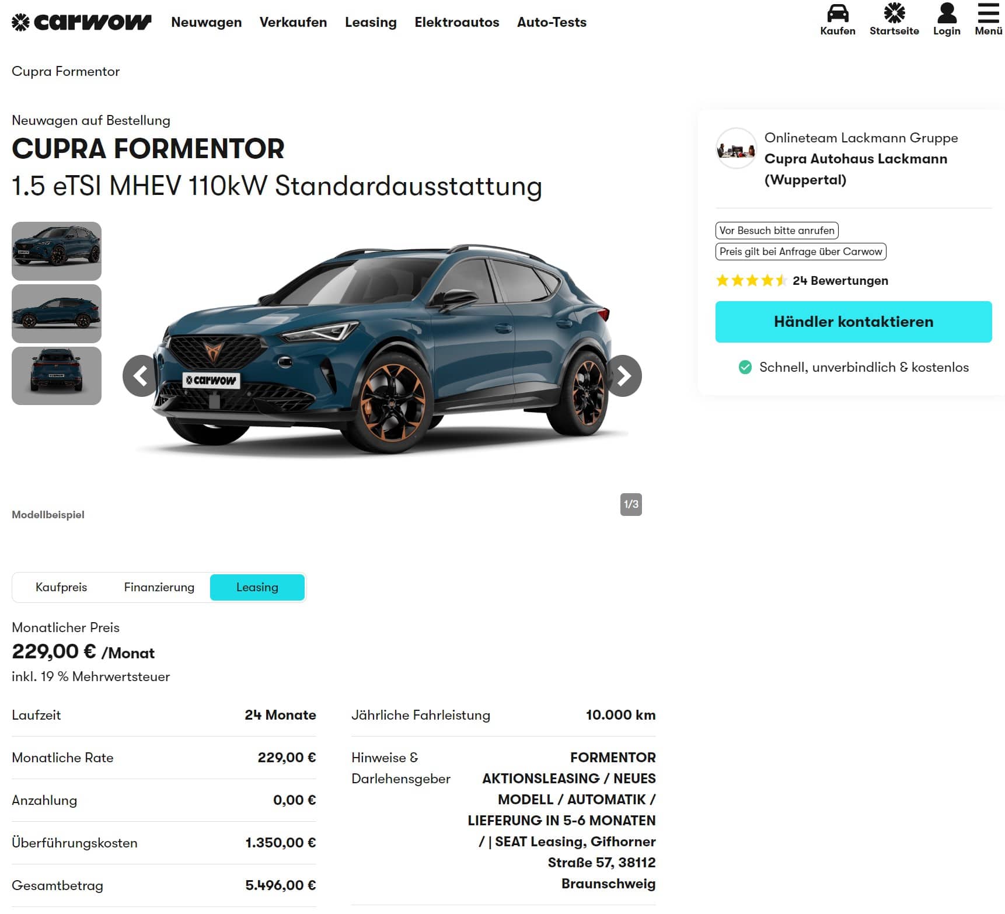Open the Auto-Tests menu item

click(552, 22)
